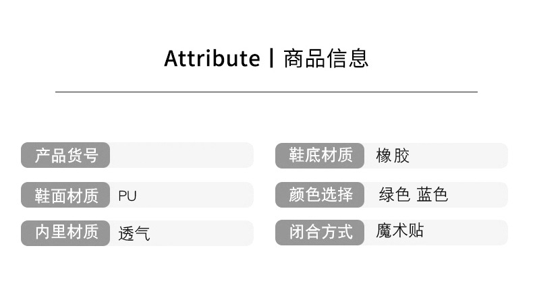Click the 透气 value text
533x302 pixels.
click(134, 233)
